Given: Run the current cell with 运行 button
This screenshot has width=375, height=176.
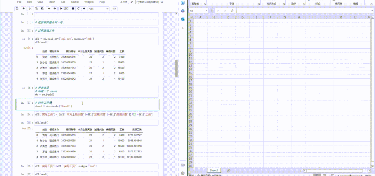Looking at the screenshot, I should pyautogui.click(x=64, y=8).
